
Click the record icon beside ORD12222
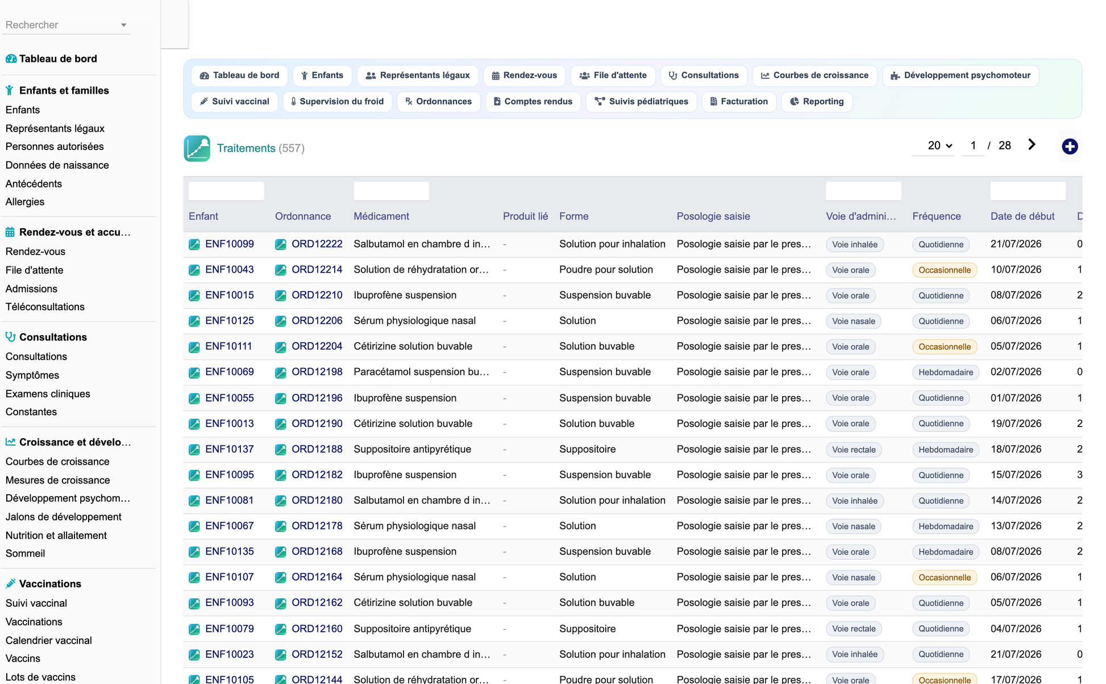281,244
